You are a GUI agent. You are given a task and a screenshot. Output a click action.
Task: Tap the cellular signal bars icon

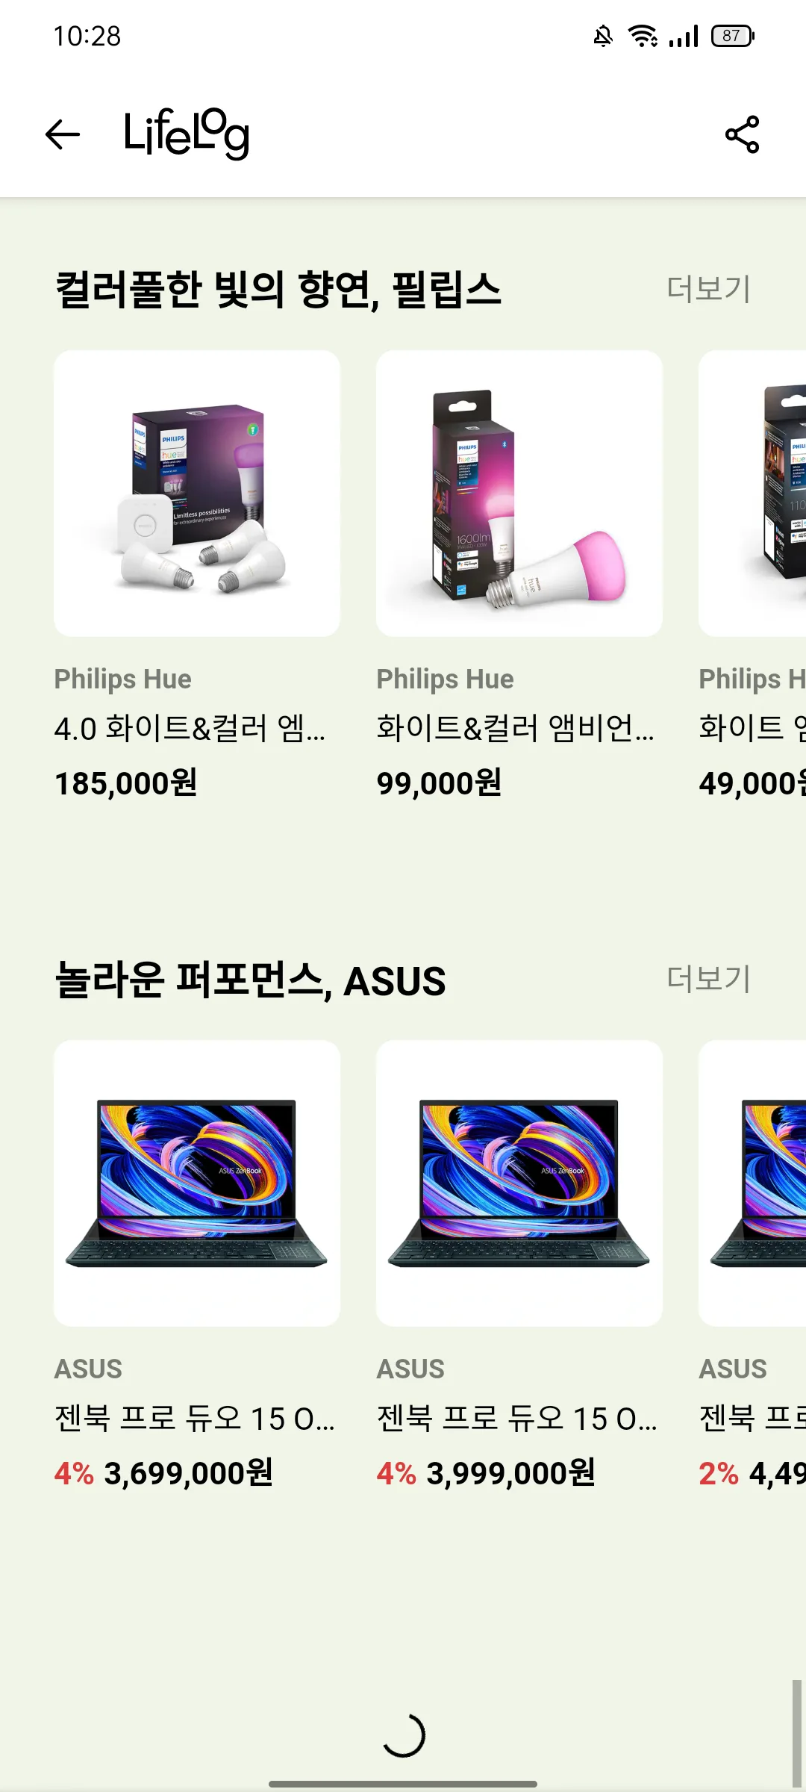tap(684, 36)
